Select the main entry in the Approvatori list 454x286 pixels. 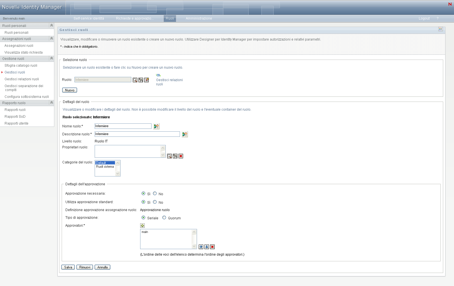coord(166,232)
